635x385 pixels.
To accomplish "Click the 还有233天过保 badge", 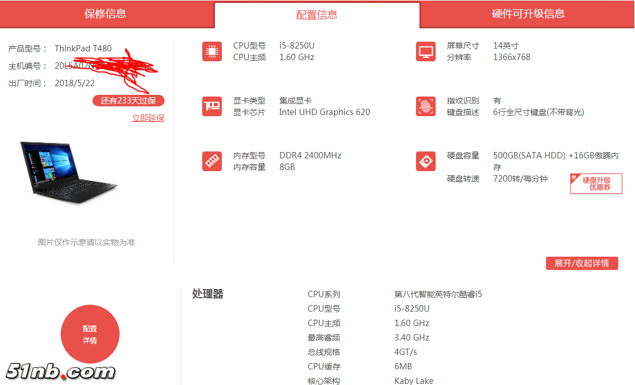I will point(129,100).
